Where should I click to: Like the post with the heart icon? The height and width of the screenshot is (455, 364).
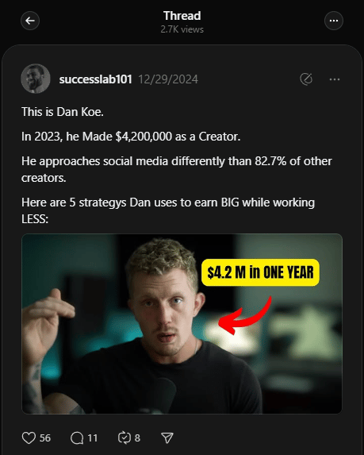pos(29,438)
